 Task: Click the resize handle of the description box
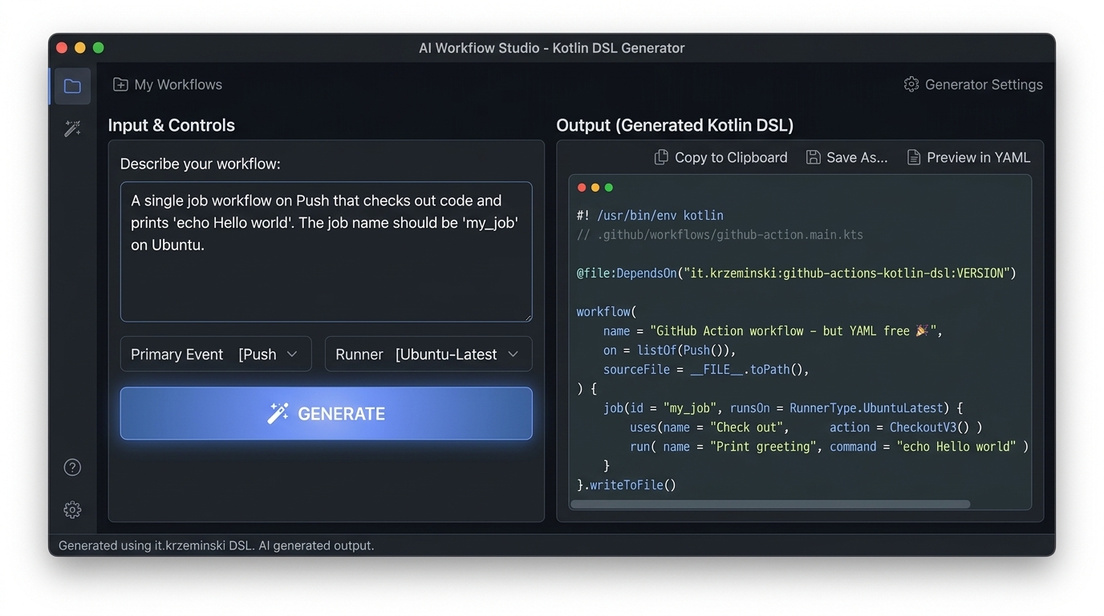529,318
